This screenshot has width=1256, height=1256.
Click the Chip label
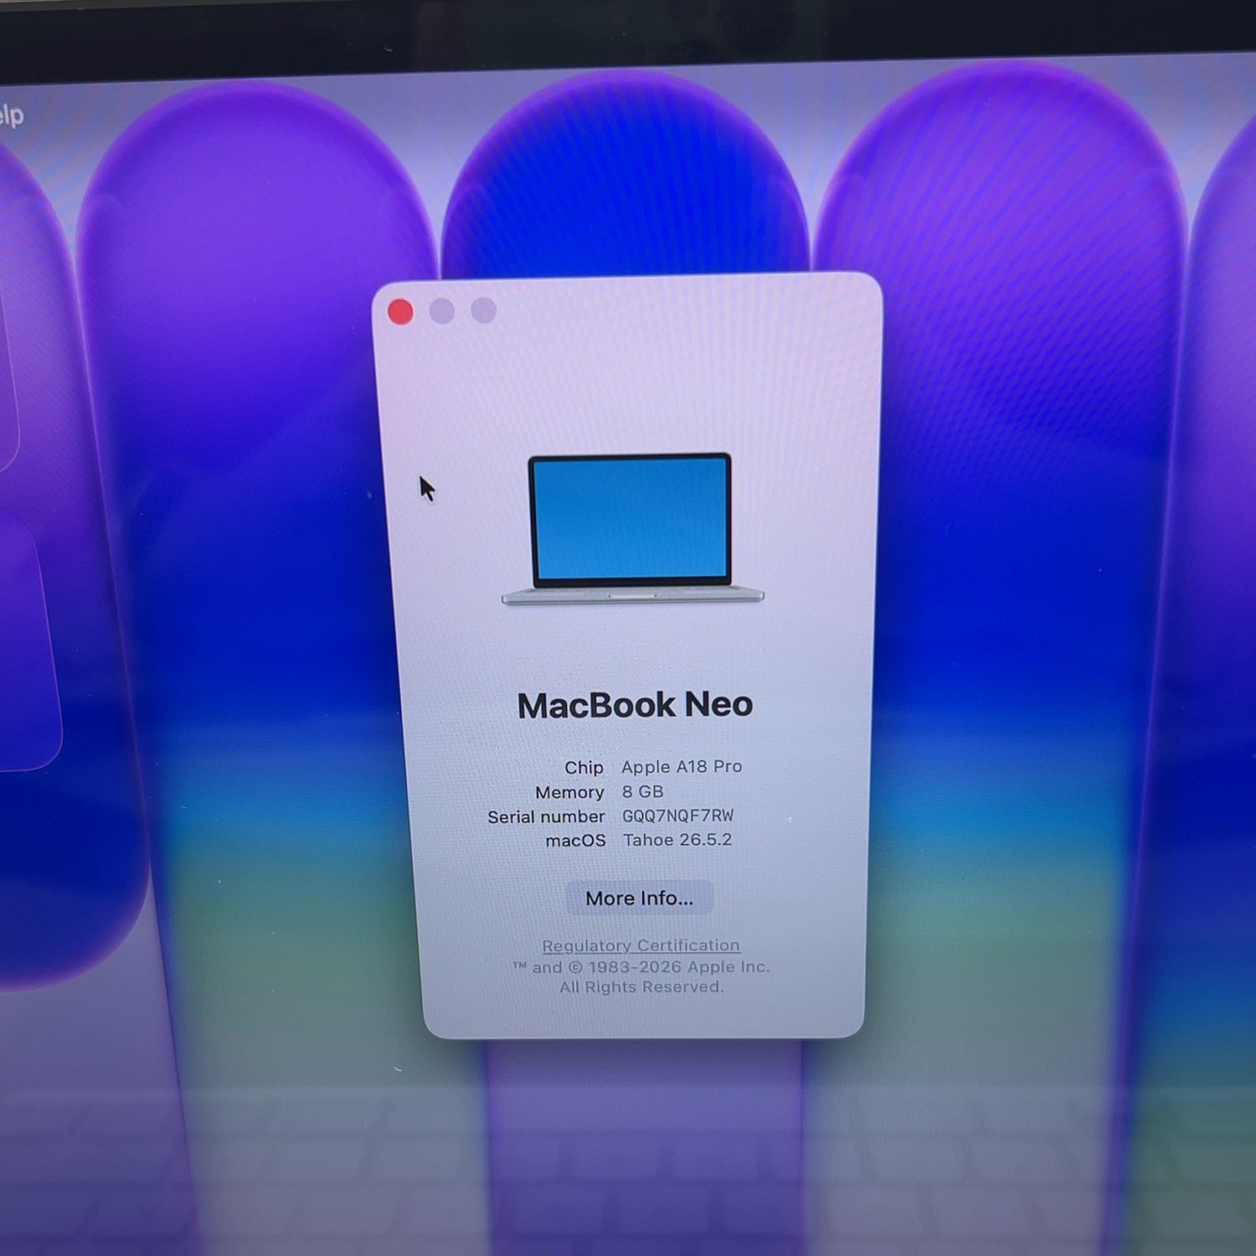[x=584, y=767]
